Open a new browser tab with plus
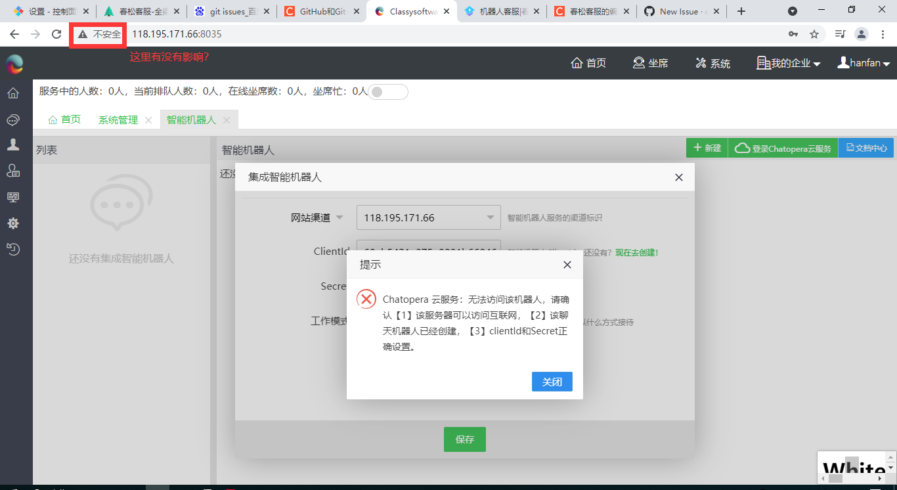This screenshot has height=490, width=897. (741, 11)
